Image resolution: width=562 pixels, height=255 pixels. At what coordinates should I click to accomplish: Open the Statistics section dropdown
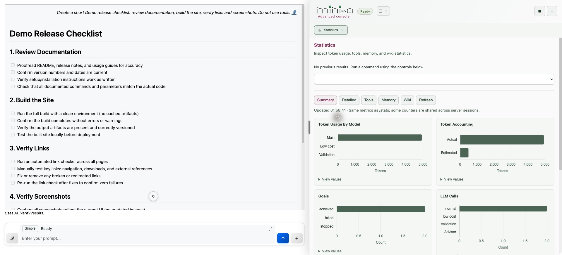(x=331, y=30)
